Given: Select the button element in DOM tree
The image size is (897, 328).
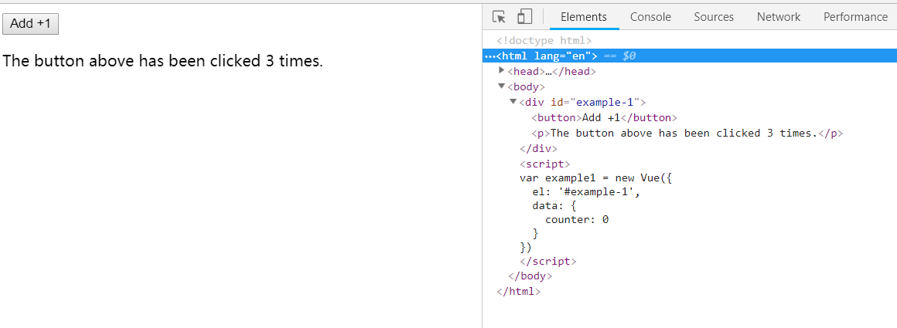Looking at the screenshot, I should coord(604,117).
